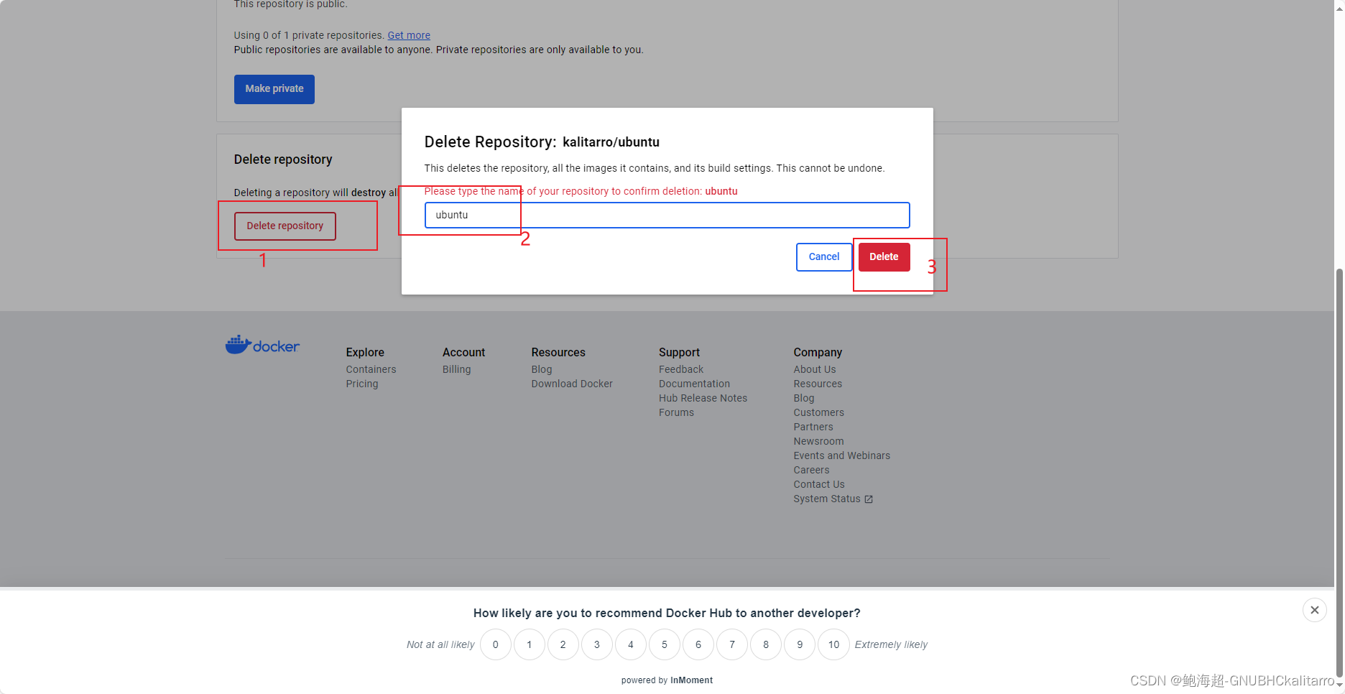
Task: Click the 'Company' footer heading
Action: click(818, 352)
